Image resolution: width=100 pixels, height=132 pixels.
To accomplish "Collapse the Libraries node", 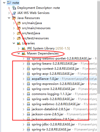I will click(x=14, y=43).
